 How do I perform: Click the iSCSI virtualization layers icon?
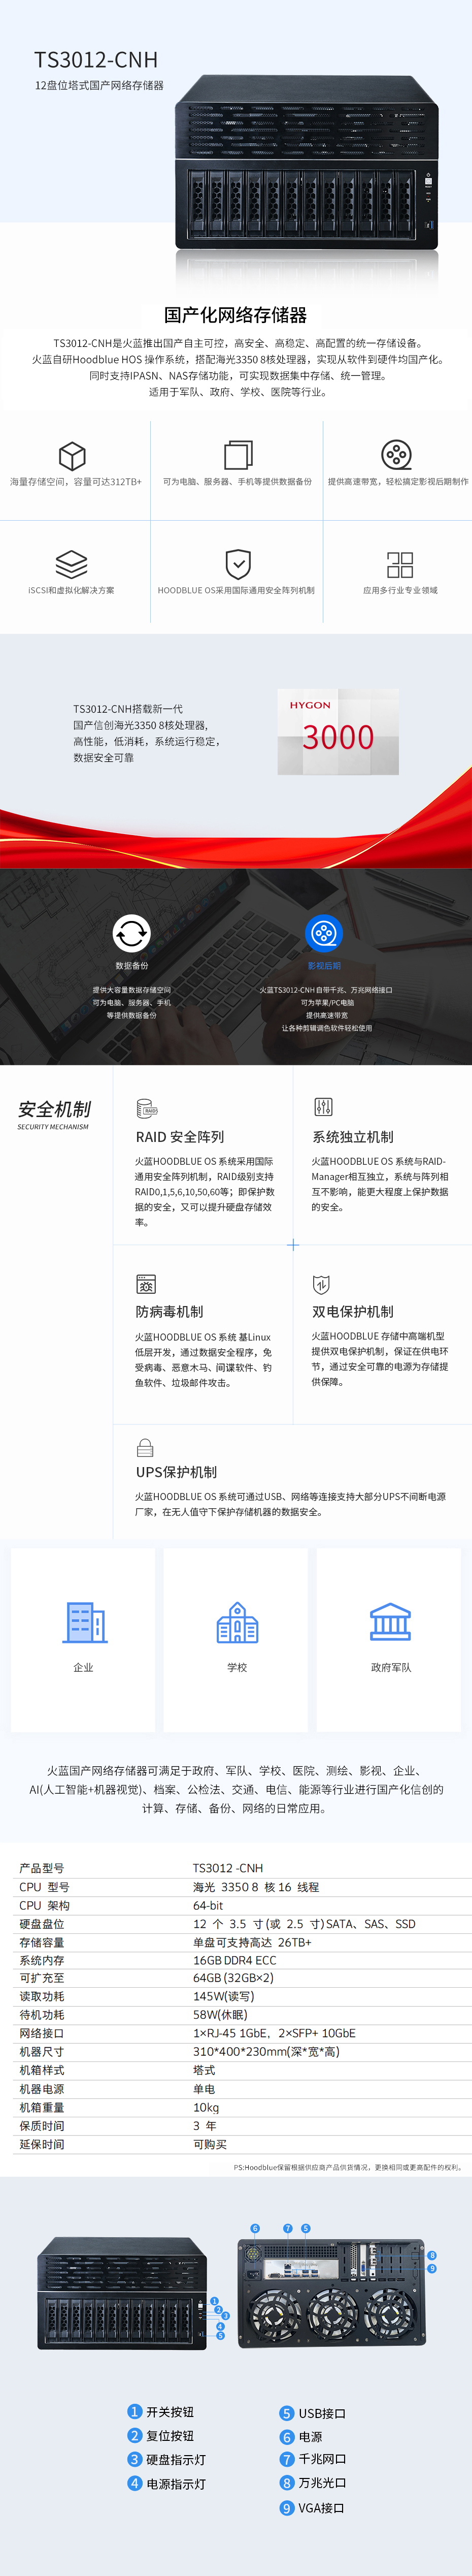tap(71, 564)
